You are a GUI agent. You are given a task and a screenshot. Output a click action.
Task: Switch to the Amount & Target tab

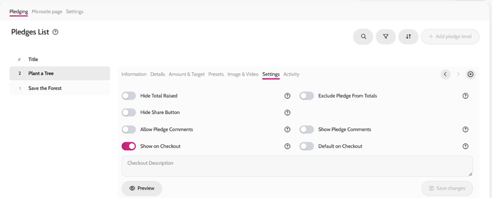coord(187,74)
